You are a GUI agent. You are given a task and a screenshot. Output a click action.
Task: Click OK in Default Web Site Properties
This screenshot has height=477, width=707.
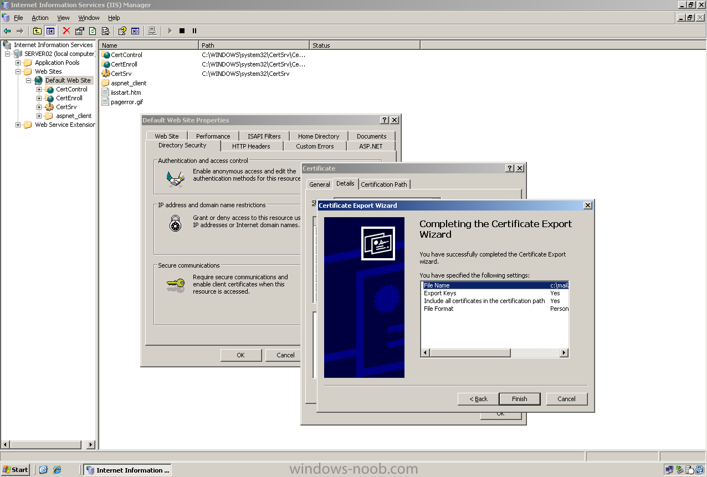pyautogui.click(x=240, y=355)
